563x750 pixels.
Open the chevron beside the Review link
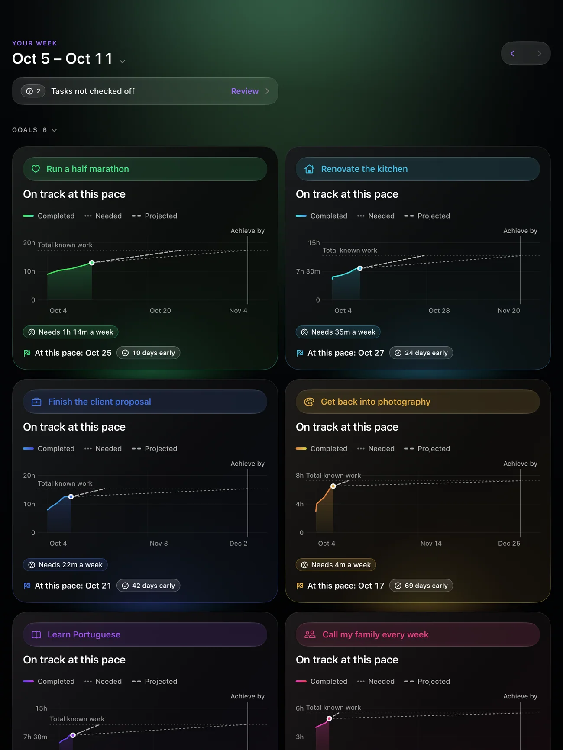click(267, 91)
